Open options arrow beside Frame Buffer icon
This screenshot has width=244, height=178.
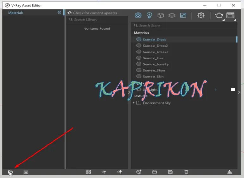(x=235, y=20)
